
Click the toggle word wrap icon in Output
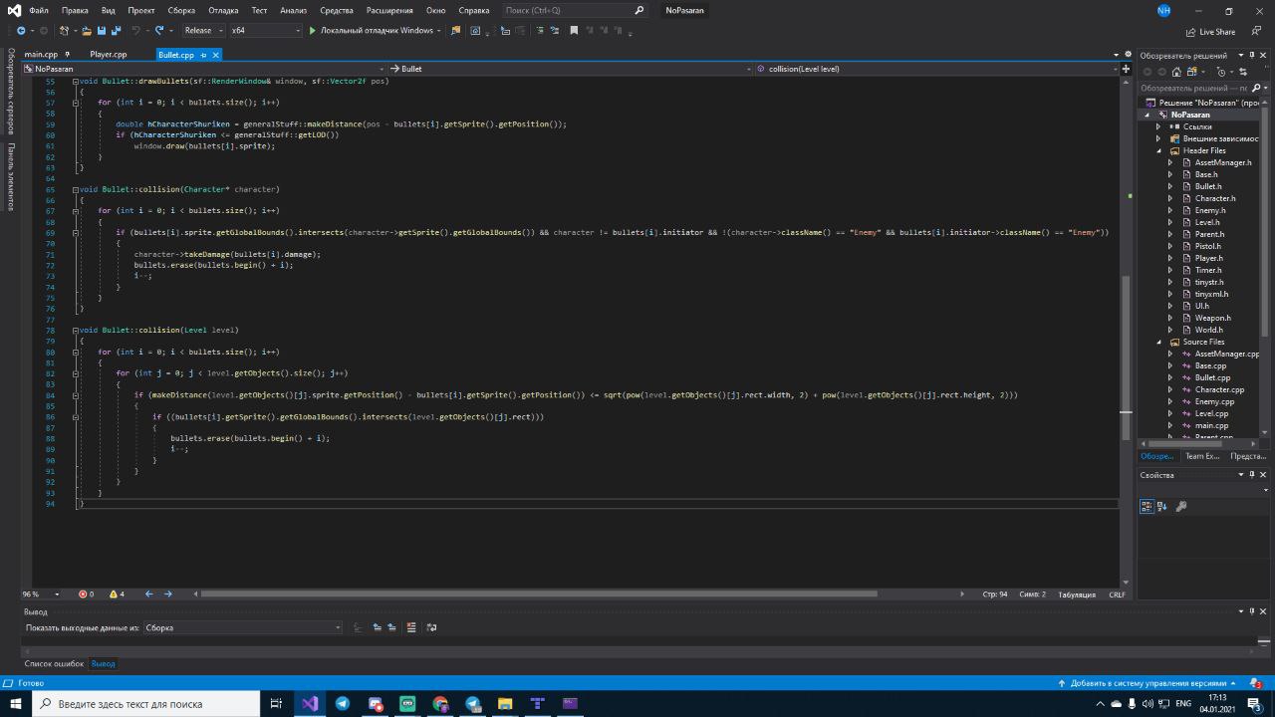(x=431, y=627)
